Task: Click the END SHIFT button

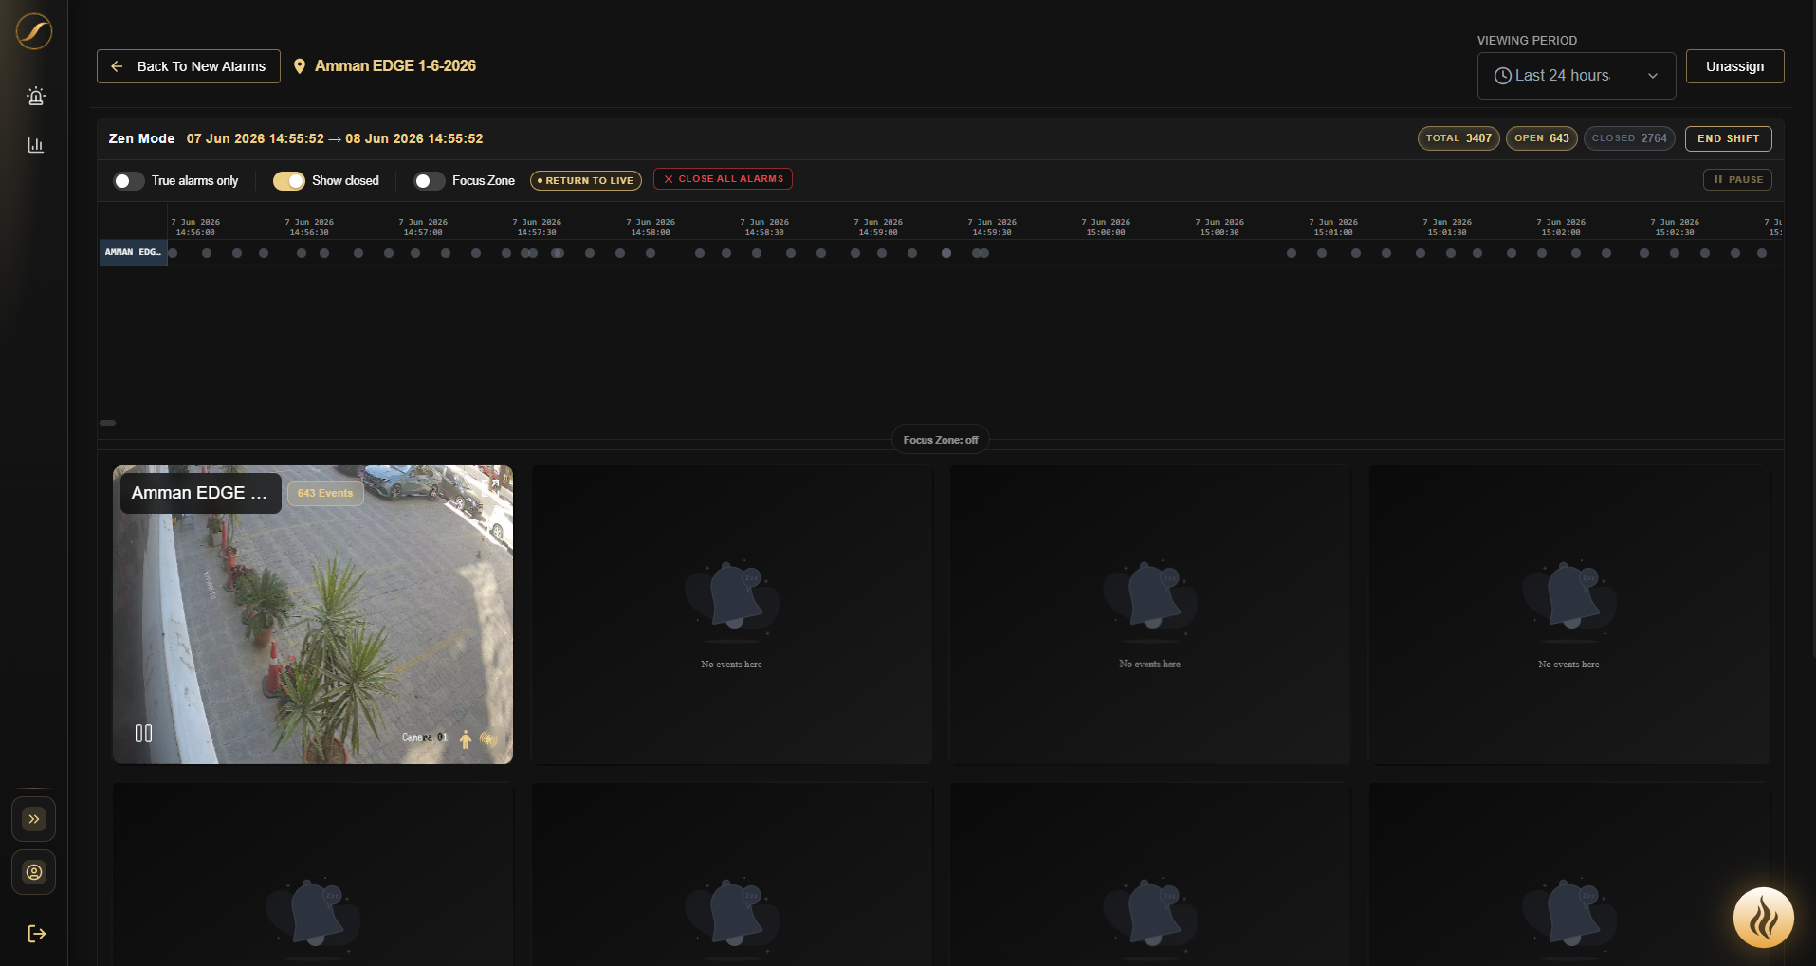Action: (1728, 138)
